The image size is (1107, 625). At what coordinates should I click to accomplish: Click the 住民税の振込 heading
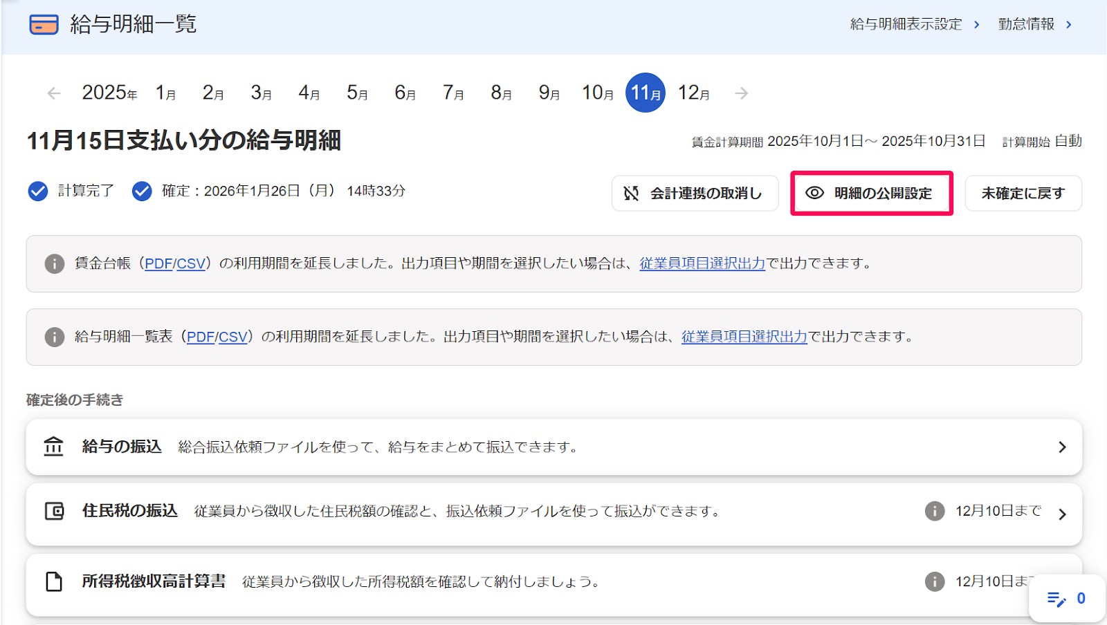click(x=130, y=511)
